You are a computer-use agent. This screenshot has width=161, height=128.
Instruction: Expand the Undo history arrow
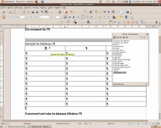74,12
